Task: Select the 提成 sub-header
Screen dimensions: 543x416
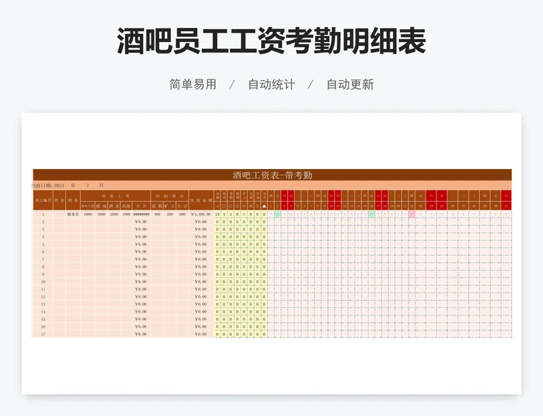Action: pyautogui.click(x=101, y=206)
